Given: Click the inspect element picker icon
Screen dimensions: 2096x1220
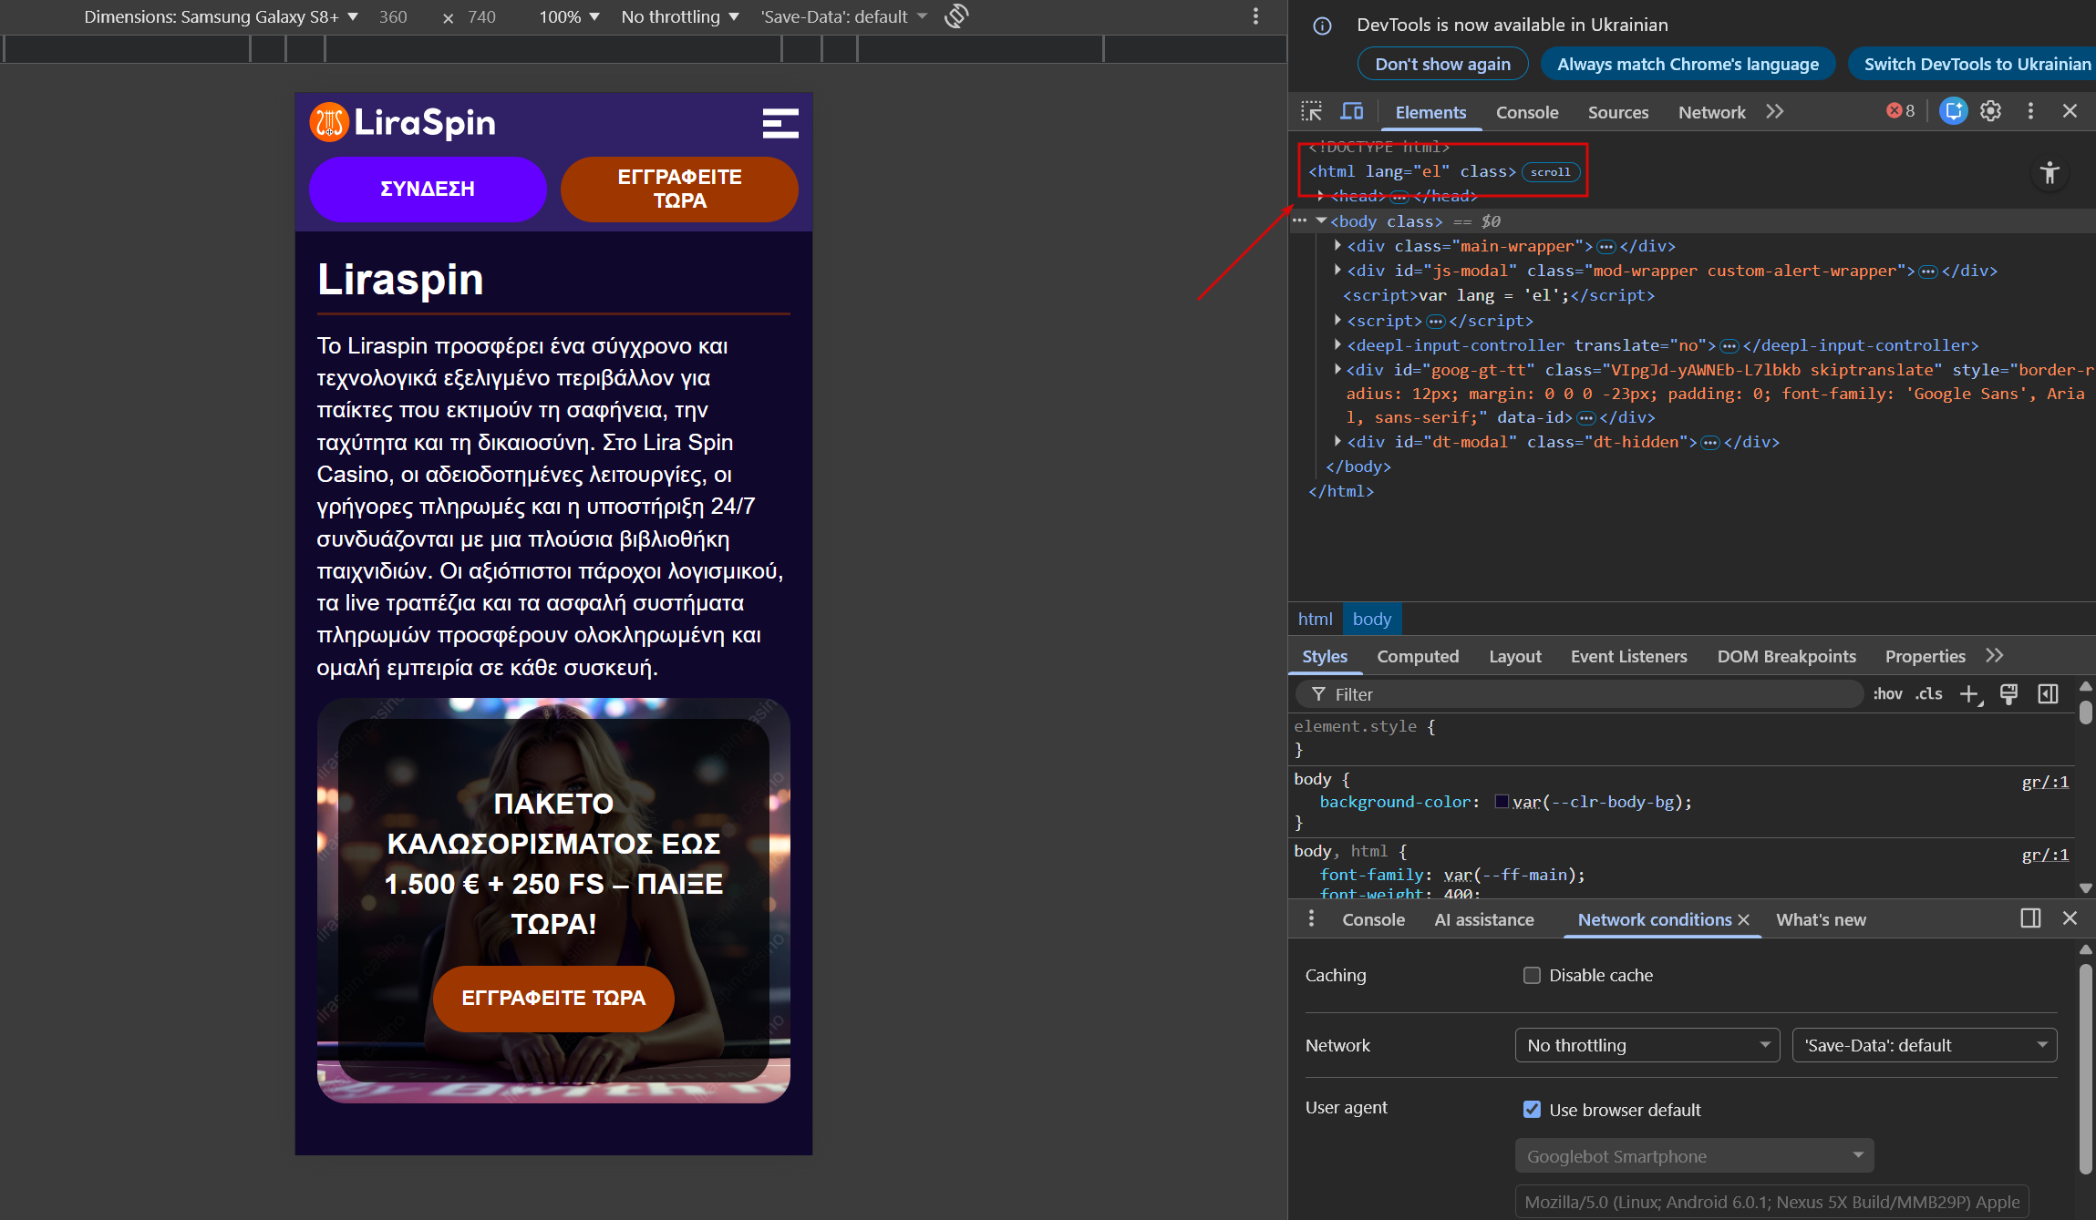Looking at the screenshot, I should (x=1311, y=111).
